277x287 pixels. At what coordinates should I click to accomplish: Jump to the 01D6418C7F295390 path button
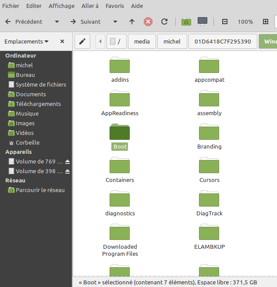tap(223, 41)
